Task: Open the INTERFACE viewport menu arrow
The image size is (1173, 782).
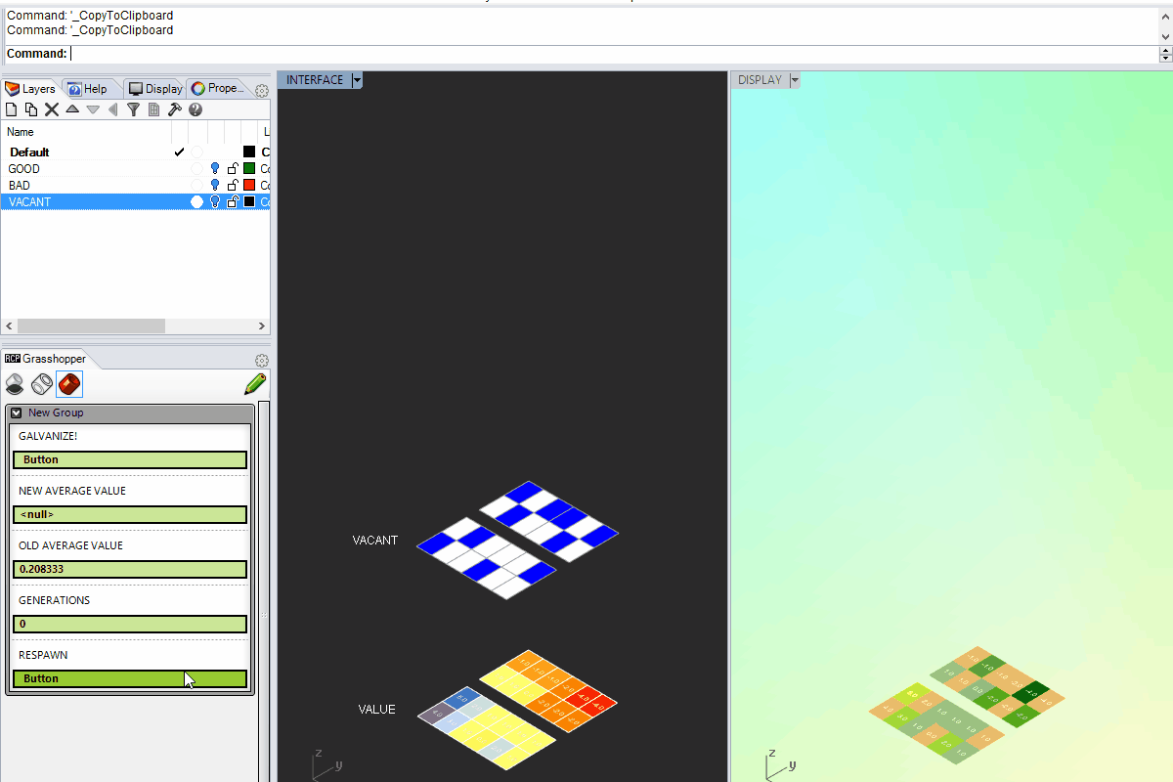Action: [357, 80]
